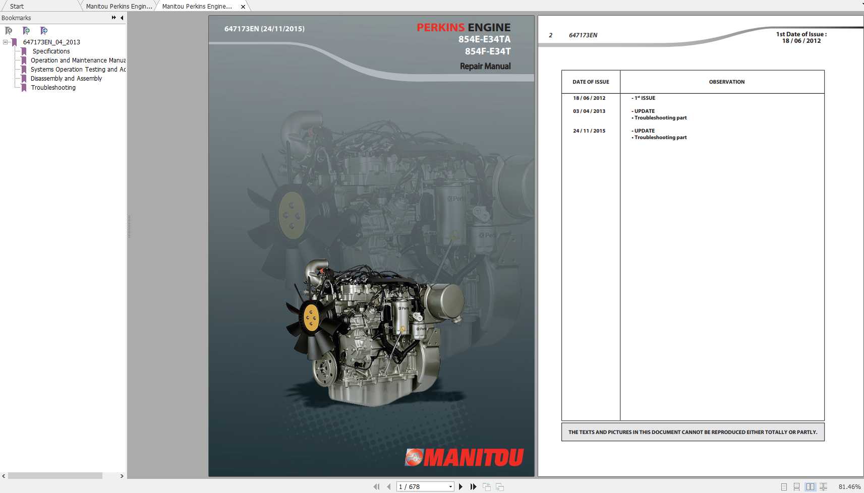Open Disassembly and Assembly bookmark
Screen dimensions: 864x493
tap(66, 79)
